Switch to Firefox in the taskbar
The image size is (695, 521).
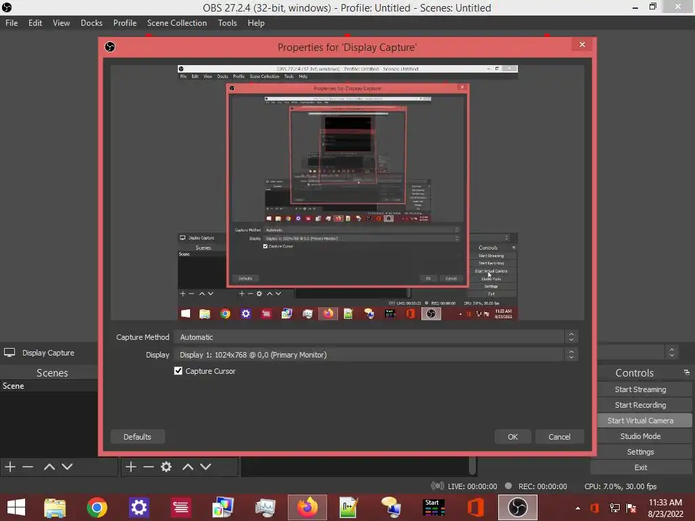(307, 507)
